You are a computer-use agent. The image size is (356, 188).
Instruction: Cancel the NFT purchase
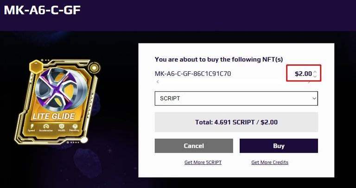click(x=194, y=145)
